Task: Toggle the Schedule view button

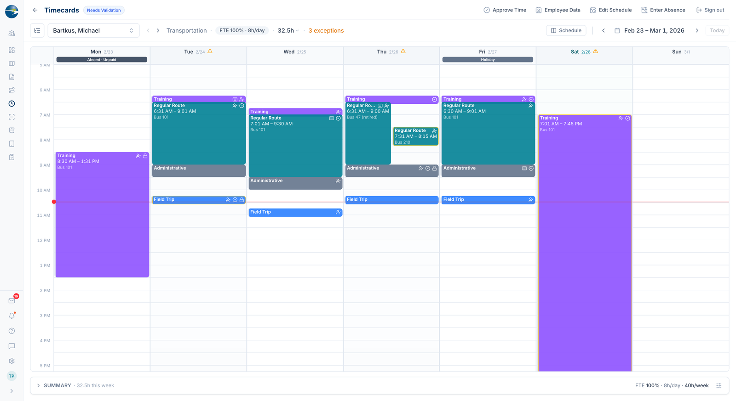Action: pos(566,30)
